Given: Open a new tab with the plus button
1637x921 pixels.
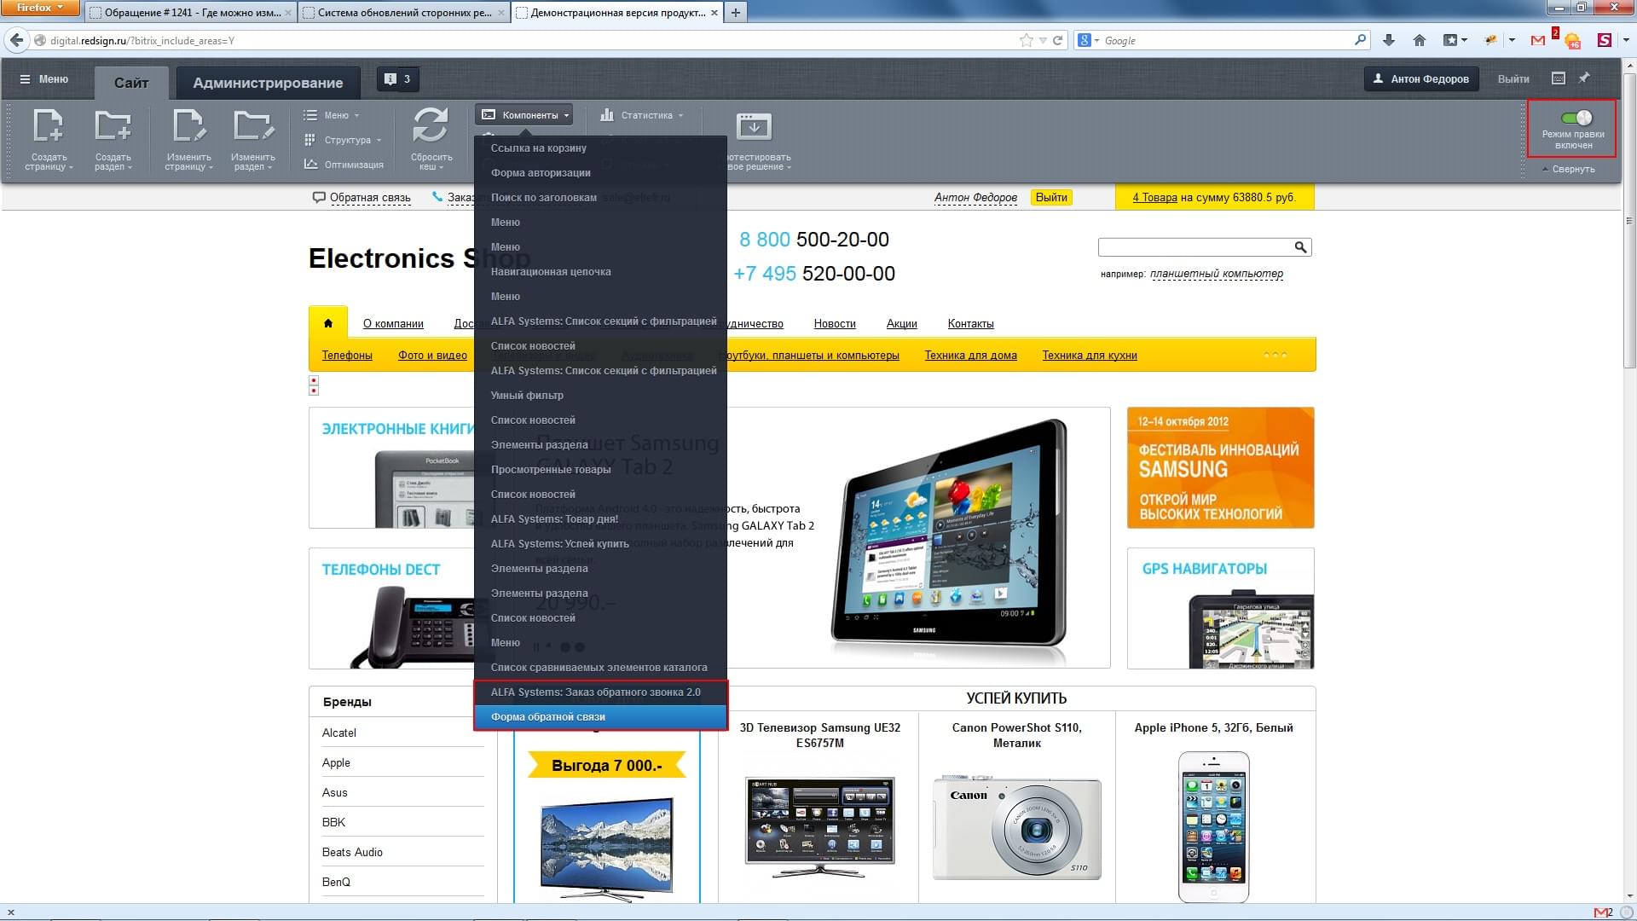Looking at the screenshot, I should [x=735, y=12].
